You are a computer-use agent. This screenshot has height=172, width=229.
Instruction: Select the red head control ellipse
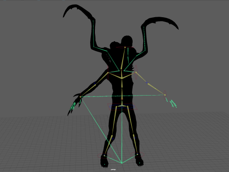coord(125,47)
